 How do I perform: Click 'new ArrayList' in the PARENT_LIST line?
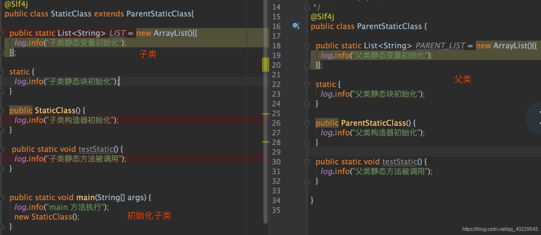coord(502,46)
